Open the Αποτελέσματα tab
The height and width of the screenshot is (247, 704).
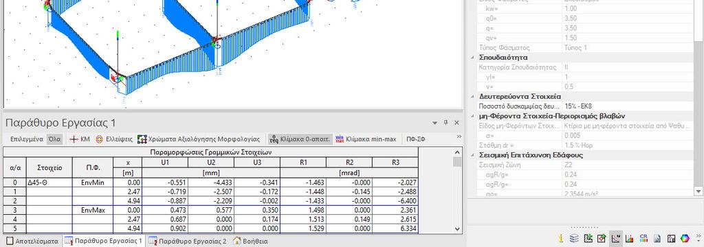click(32, 242)
